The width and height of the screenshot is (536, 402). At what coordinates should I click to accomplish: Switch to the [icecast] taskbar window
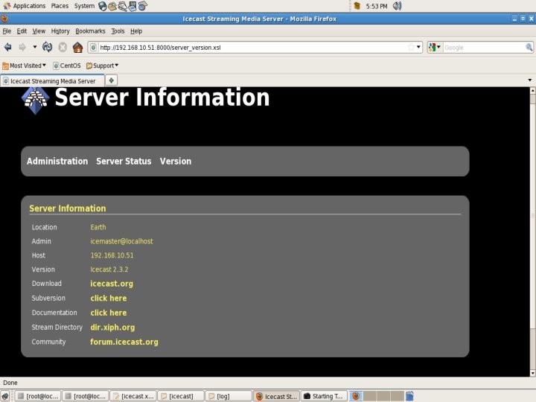[181, 396]
